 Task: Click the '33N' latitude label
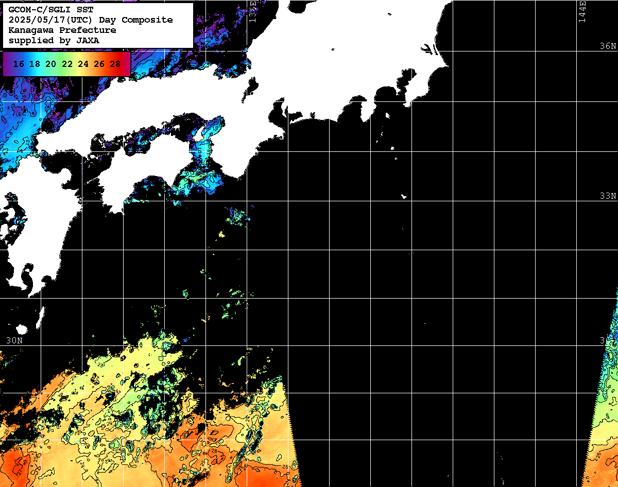(608, 196)
